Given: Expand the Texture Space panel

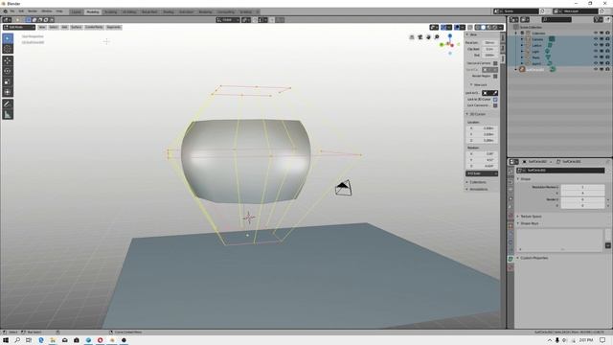Looking at the screenshot, I should coord(518,217).
